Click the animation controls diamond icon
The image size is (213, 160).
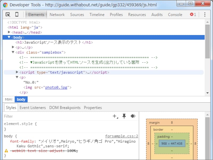[133, 116]
